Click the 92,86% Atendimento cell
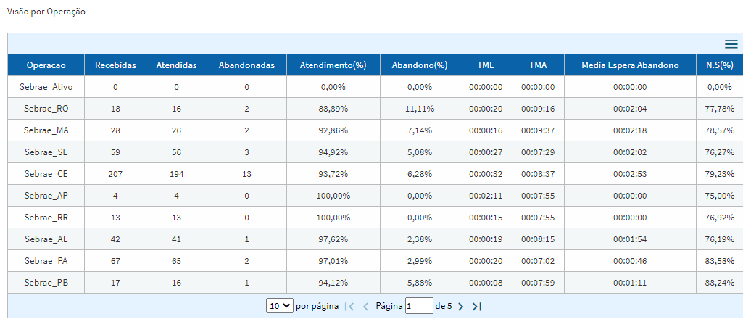Image resolution: width=743 pixels, height=319 pixels. click(333, 130)
